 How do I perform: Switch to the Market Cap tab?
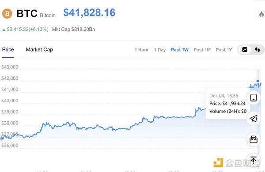click(39, 50)
